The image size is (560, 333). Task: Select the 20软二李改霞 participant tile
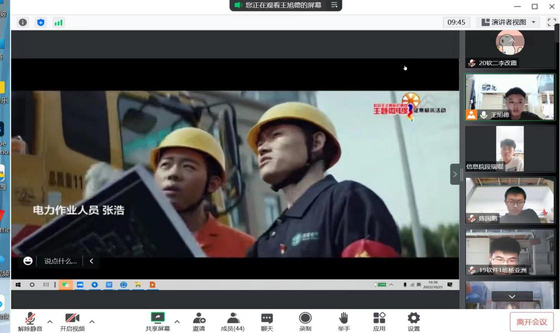click(510, 49)
